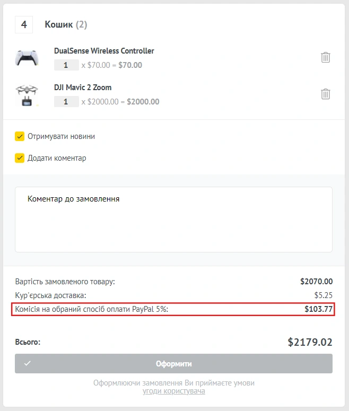
Task: Click the 'DualSense Wireless Controller' product title
Action: tap(104, 51)
